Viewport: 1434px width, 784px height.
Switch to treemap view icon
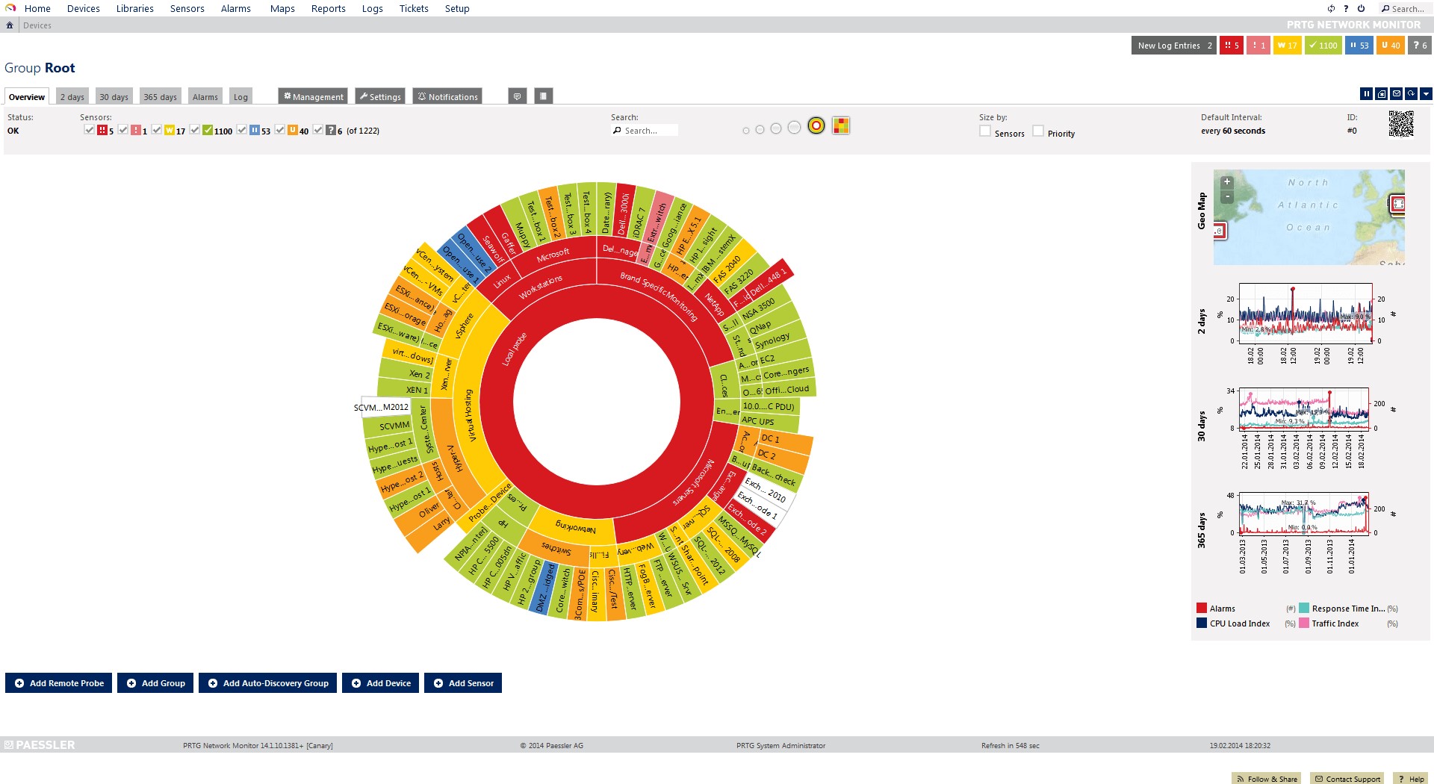tap(841, 125)
